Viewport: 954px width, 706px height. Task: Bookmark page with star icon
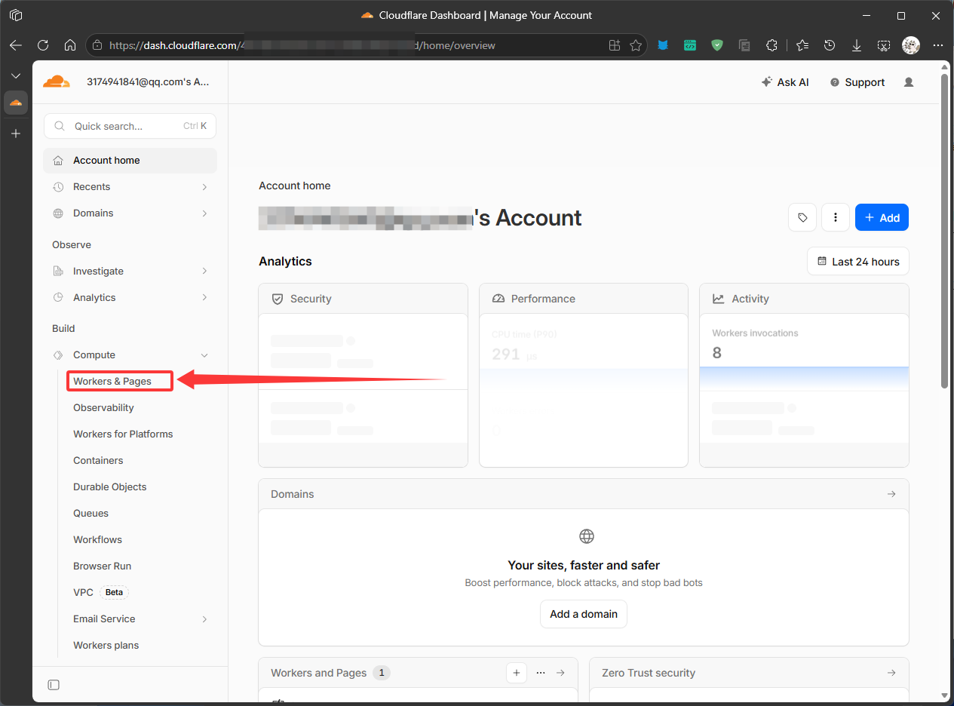click(x=636, y=45)
